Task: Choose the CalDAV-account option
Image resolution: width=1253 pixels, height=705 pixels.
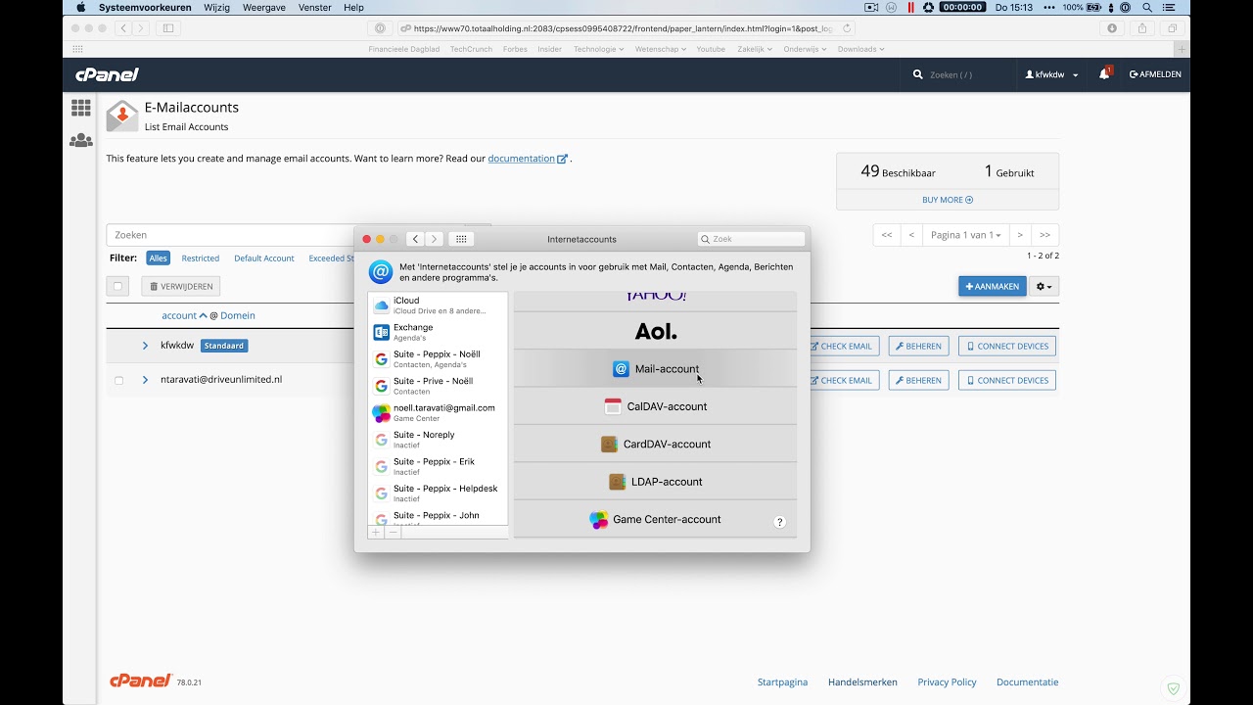Action: pyautogui.click(x=656, y=406)
